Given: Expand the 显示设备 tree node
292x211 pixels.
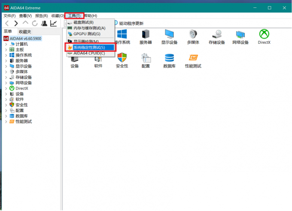Looking at the screenshot, I should pos(6,66).
